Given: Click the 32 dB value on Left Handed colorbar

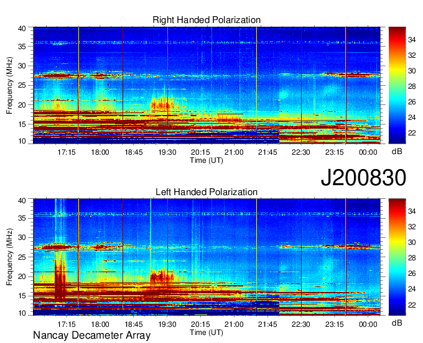Looking at the screenshot, I should point(412,227).
